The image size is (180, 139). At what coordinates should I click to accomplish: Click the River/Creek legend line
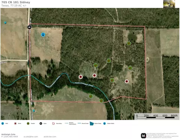[x=79, y=123]
